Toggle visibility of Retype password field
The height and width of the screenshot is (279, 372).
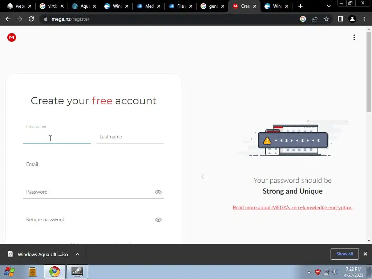(x=158, y=220)
